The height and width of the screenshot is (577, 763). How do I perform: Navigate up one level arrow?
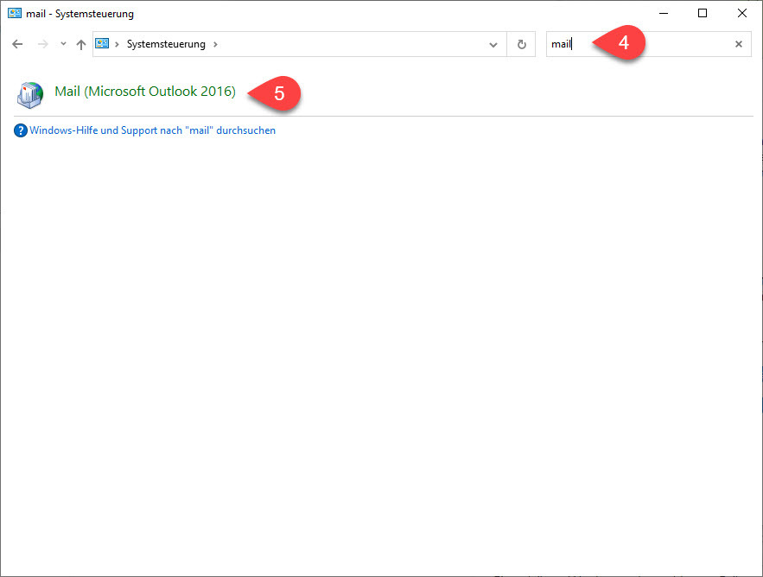80,44
